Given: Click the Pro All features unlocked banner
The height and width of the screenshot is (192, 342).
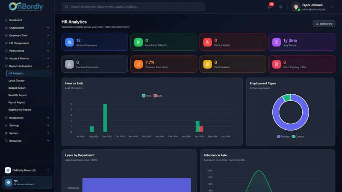Looking at the screenshot, I should (27, 183).
